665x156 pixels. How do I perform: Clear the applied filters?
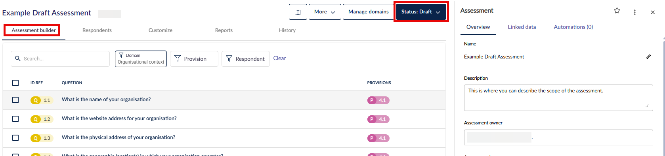[279, 58]
